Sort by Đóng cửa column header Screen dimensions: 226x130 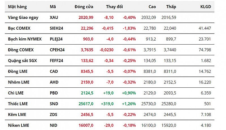pos(84,6)
